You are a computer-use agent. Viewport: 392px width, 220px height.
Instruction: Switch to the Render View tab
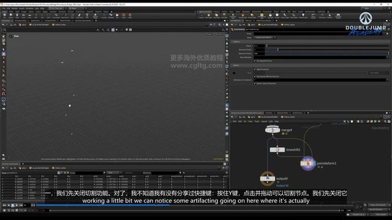coord(36,21)
